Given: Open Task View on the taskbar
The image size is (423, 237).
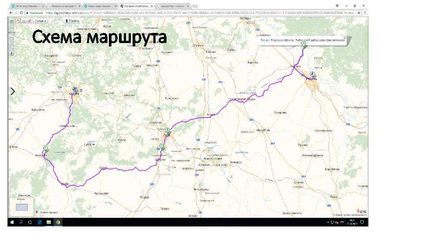Looking at the screenshot, I should (30, 222).
